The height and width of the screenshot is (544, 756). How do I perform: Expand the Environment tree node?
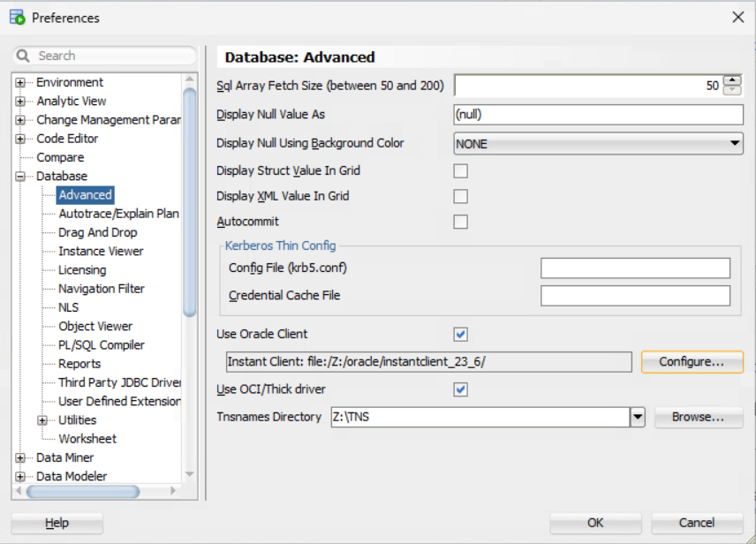tap(19, 82)
